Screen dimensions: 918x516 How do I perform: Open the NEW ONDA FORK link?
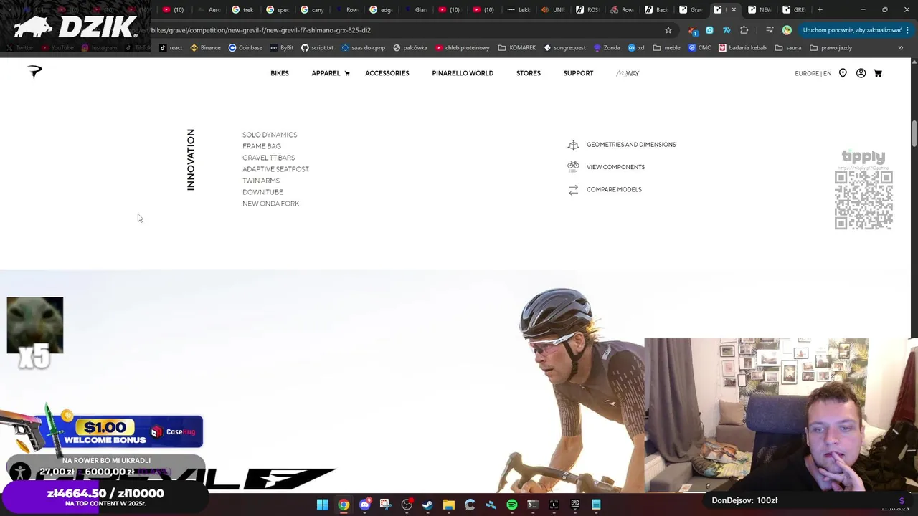[x=270, y=204]
